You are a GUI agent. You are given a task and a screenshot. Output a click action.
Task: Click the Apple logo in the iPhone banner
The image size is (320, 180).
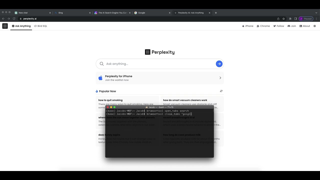pyautogui.click(x=100, y=78)
